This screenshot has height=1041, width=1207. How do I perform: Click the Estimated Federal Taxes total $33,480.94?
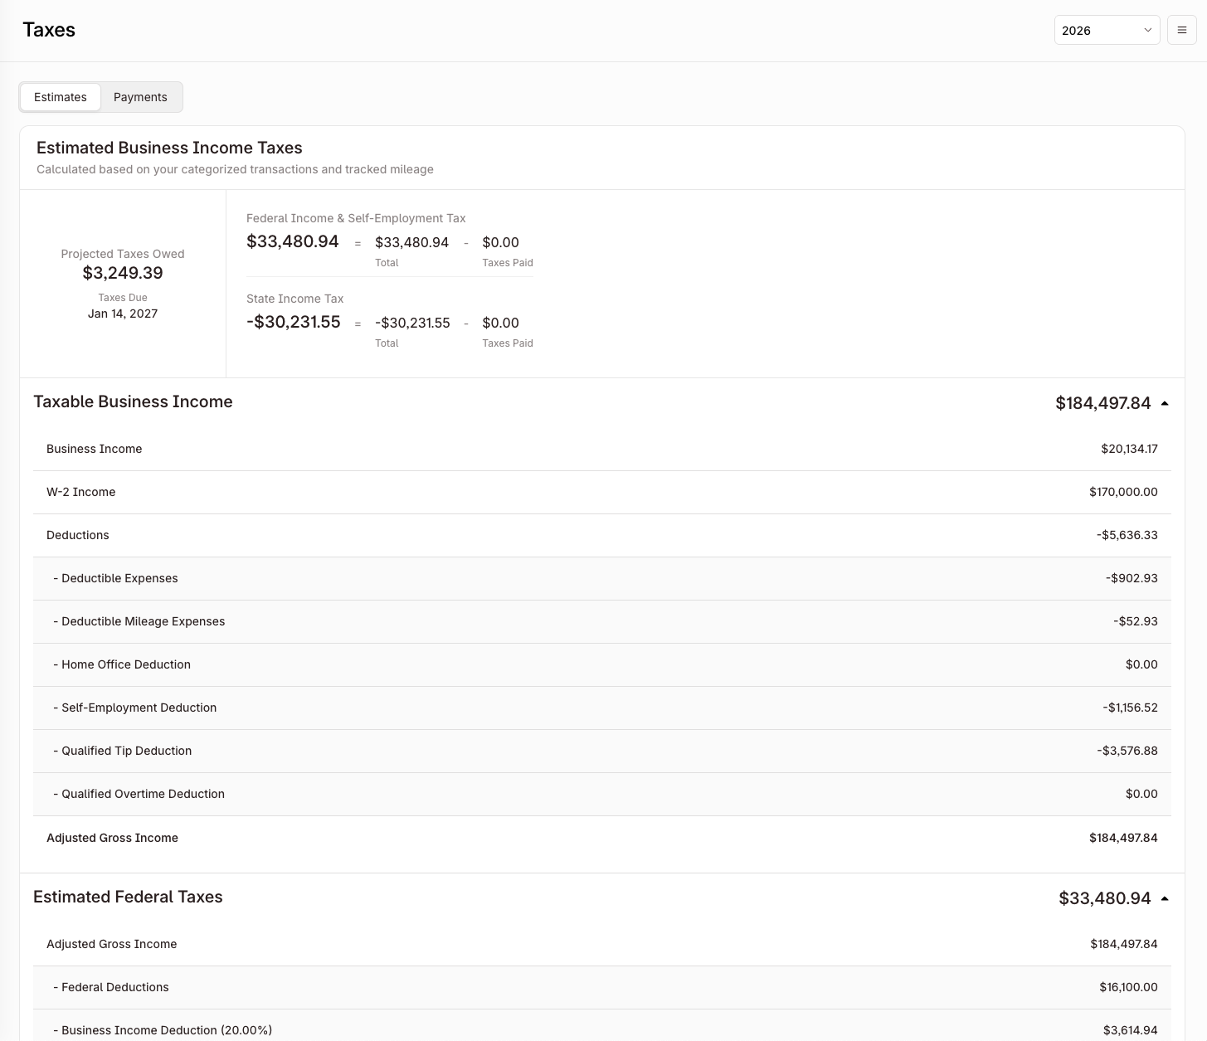point(1104,898)
